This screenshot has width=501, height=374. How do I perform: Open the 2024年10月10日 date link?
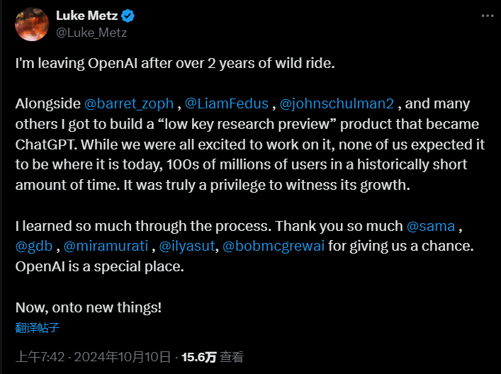click(x=123, y=357)
